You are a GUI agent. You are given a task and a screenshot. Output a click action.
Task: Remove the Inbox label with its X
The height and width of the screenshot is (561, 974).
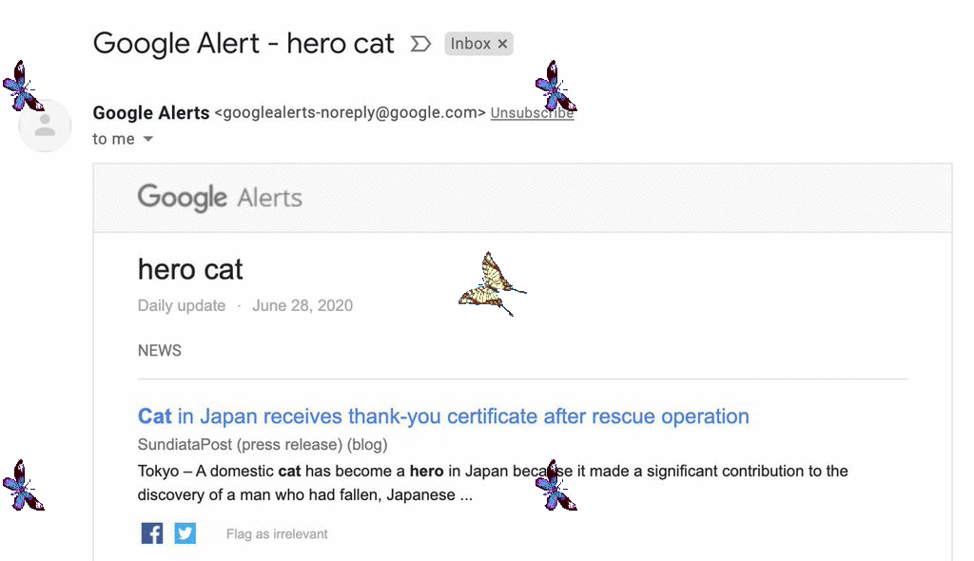[502, 44]
